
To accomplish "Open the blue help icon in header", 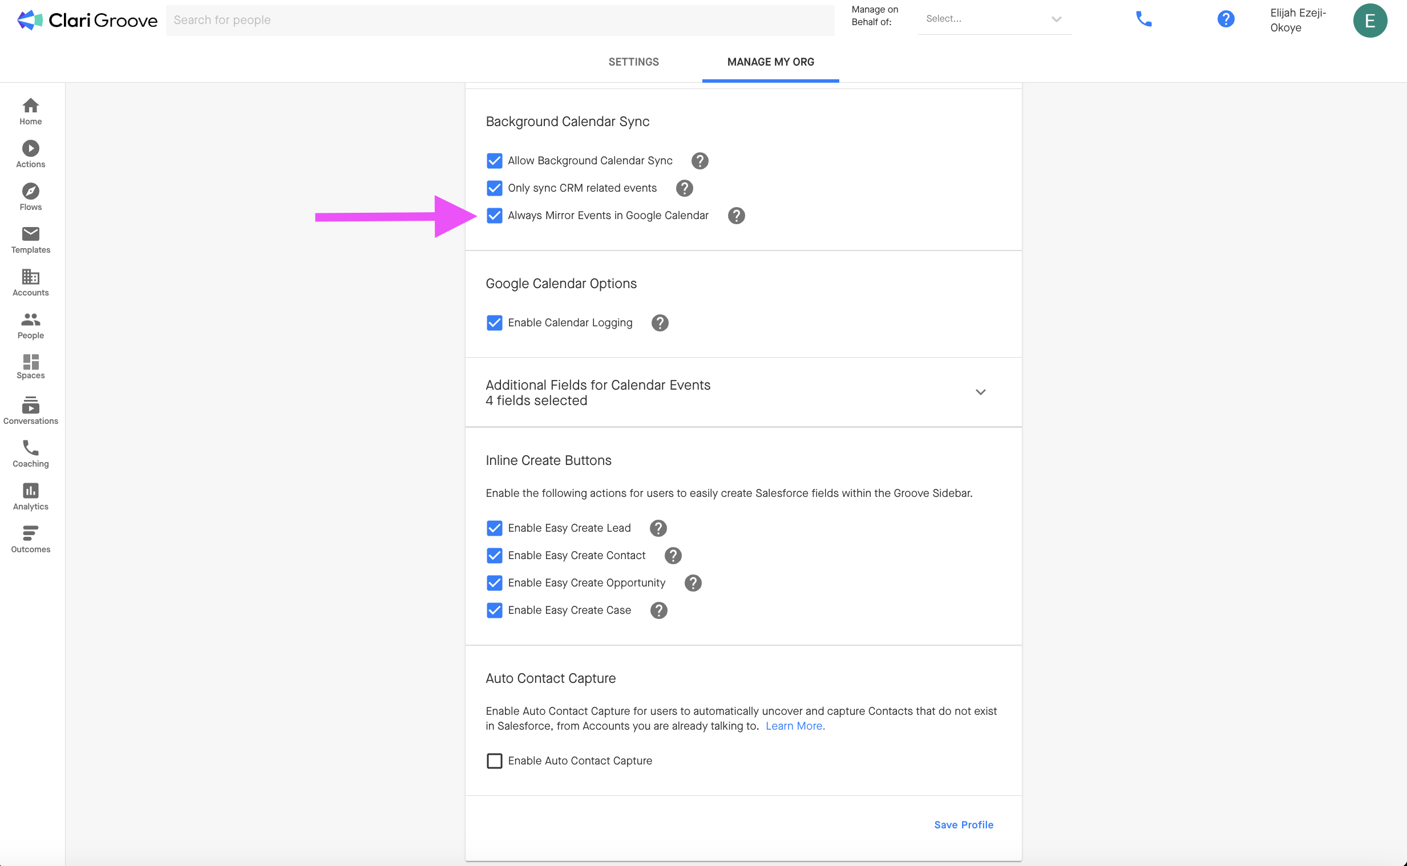I will (x=1226, y=19).
